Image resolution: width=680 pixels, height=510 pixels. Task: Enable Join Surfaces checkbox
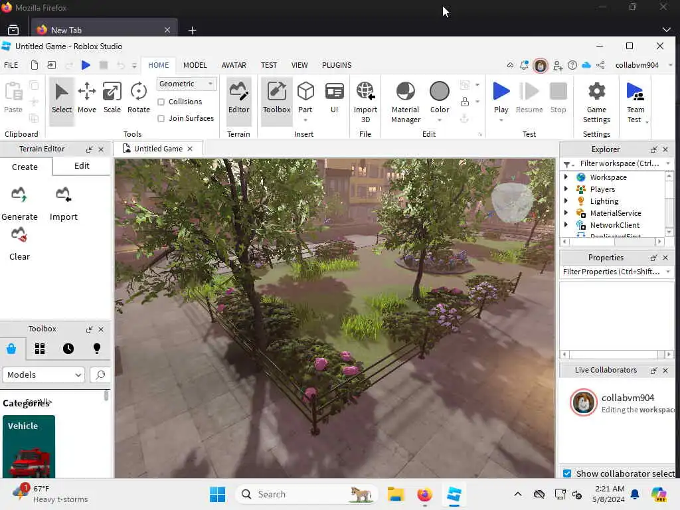coord(161,118)
